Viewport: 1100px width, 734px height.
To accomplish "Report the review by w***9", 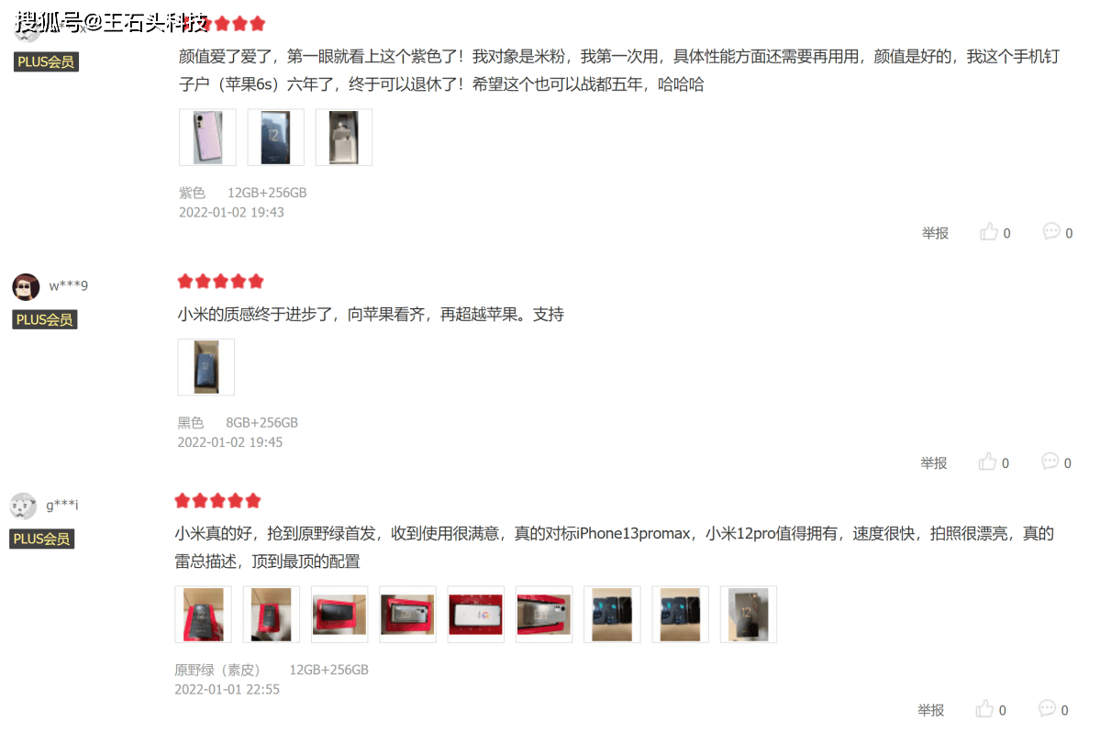I will pos(934,463).
